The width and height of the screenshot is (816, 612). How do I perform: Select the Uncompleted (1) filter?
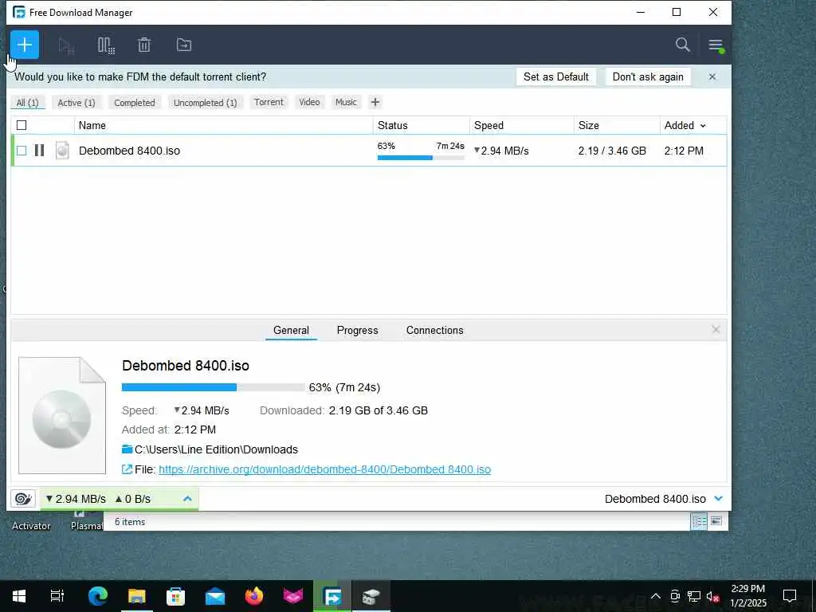click(205, 103)
